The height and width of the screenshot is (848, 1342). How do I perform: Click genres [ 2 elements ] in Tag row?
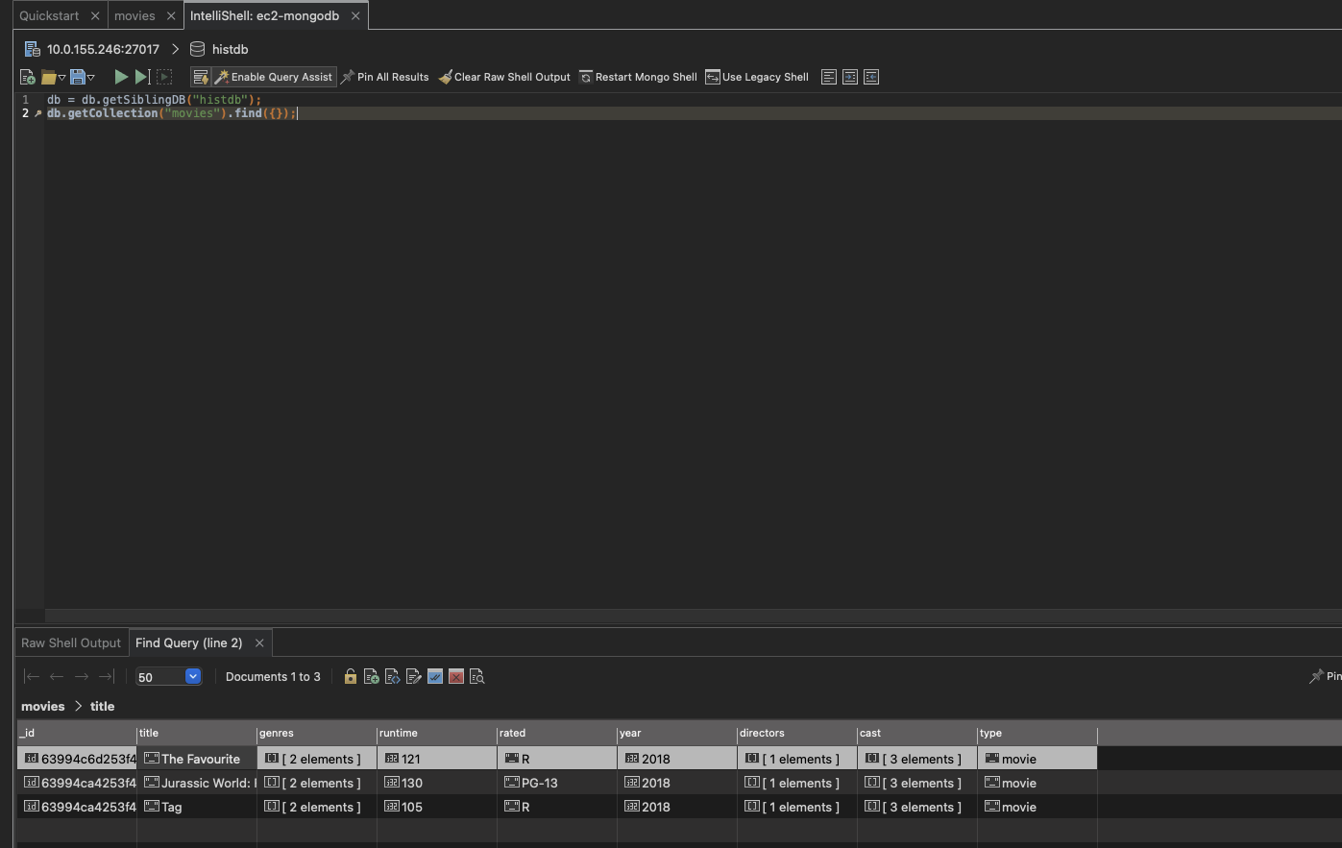317,807
